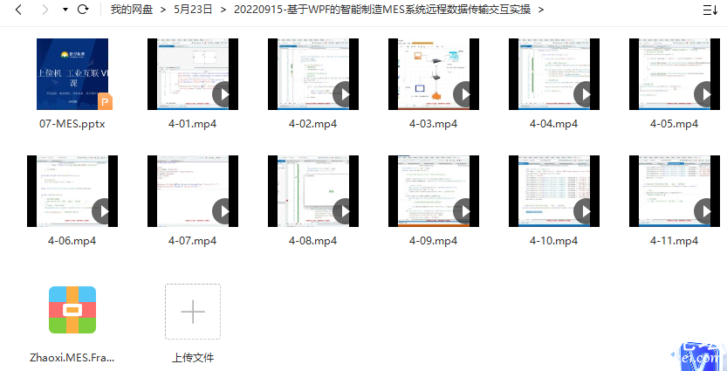Select the Zhaoxi.MES archive file icon
727x371 pixels.
72,311
